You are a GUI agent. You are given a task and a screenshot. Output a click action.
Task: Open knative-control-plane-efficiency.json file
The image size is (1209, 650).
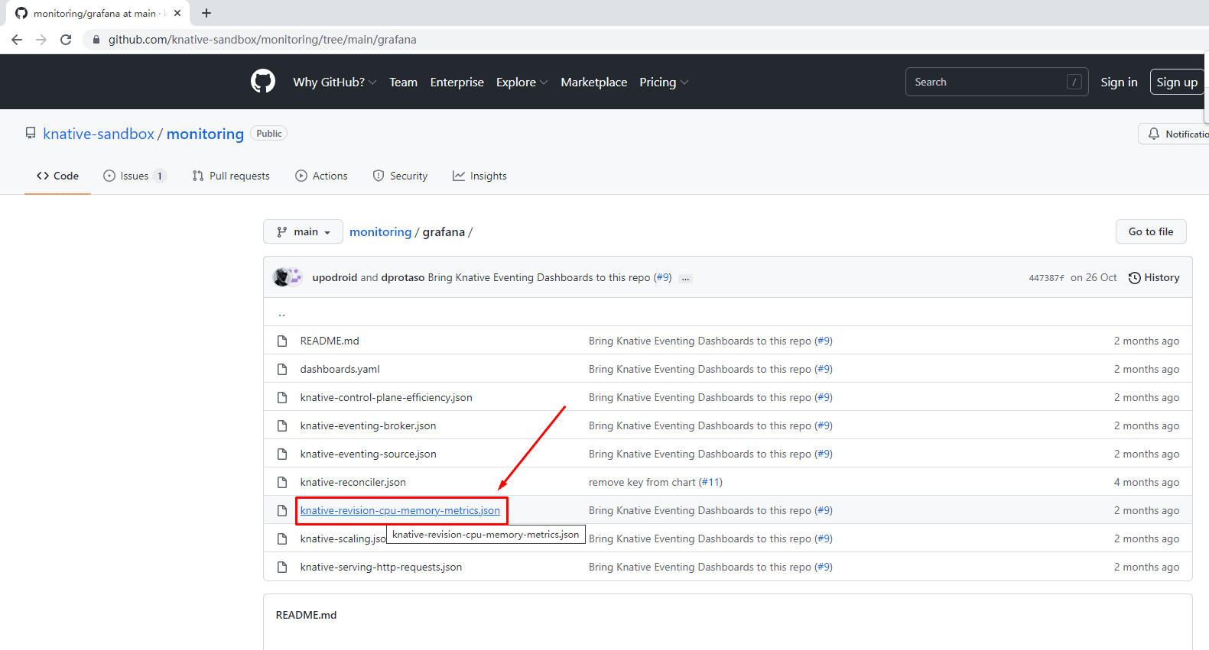click(386, 397)
